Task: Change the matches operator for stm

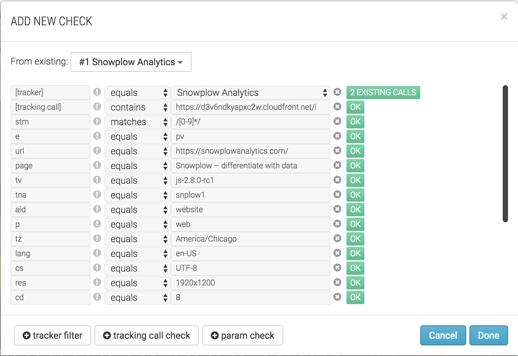Action: tap(137, 122)
